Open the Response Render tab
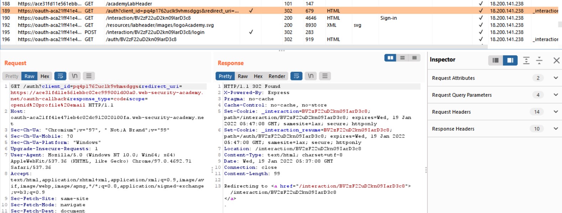This screenshot has width=562, height=213. [277, 76]
